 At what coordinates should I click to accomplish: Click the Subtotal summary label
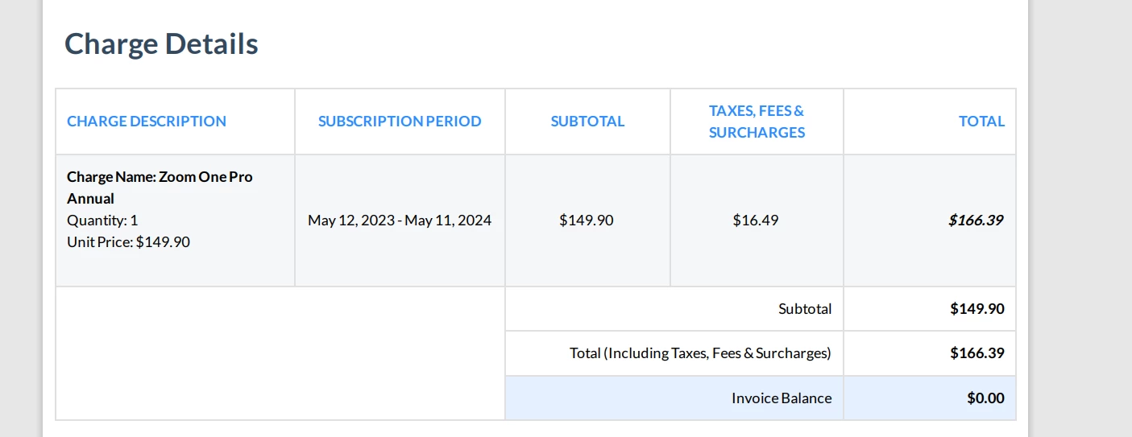point(805,309)
